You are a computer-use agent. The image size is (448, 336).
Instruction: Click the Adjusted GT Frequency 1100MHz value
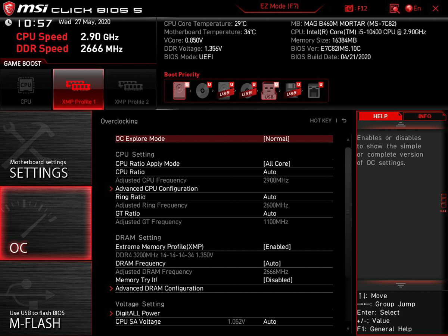[x=276, y=222]
